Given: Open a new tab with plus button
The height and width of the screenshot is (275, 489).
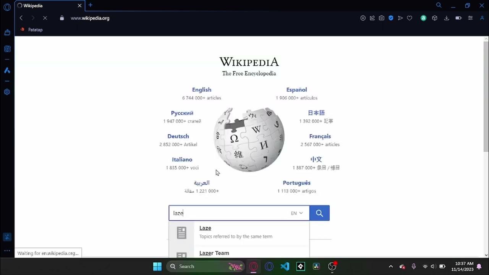Looking at the screenshot, I should click(91, 5).
